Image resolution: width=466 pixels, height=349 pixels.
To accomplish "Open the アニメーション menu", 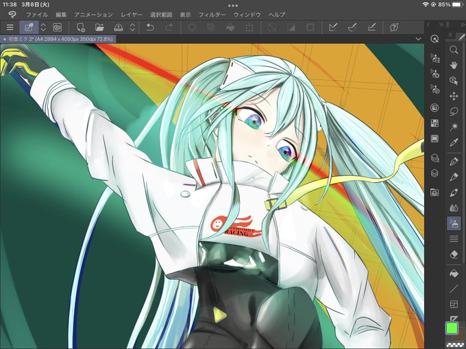I will pyautogui.click(x=94, y=14).
